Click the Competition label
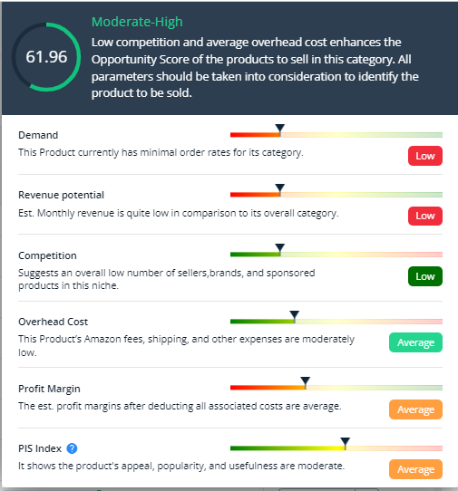The image size is (458, 491). point(47,255)
